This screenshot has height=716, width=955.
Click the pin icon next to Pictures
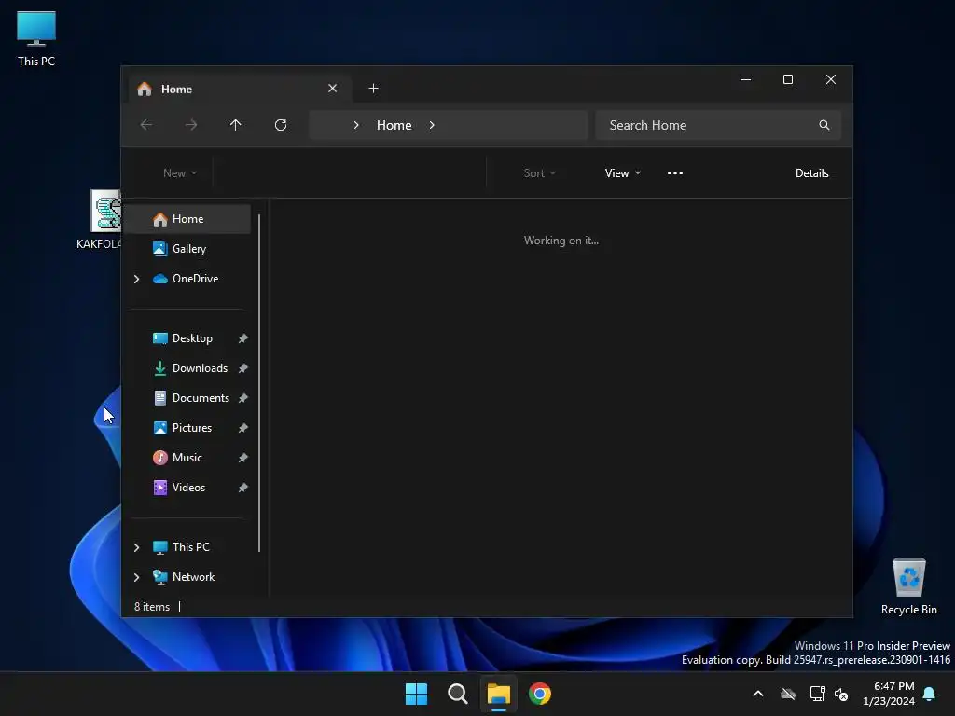(243, 428)
